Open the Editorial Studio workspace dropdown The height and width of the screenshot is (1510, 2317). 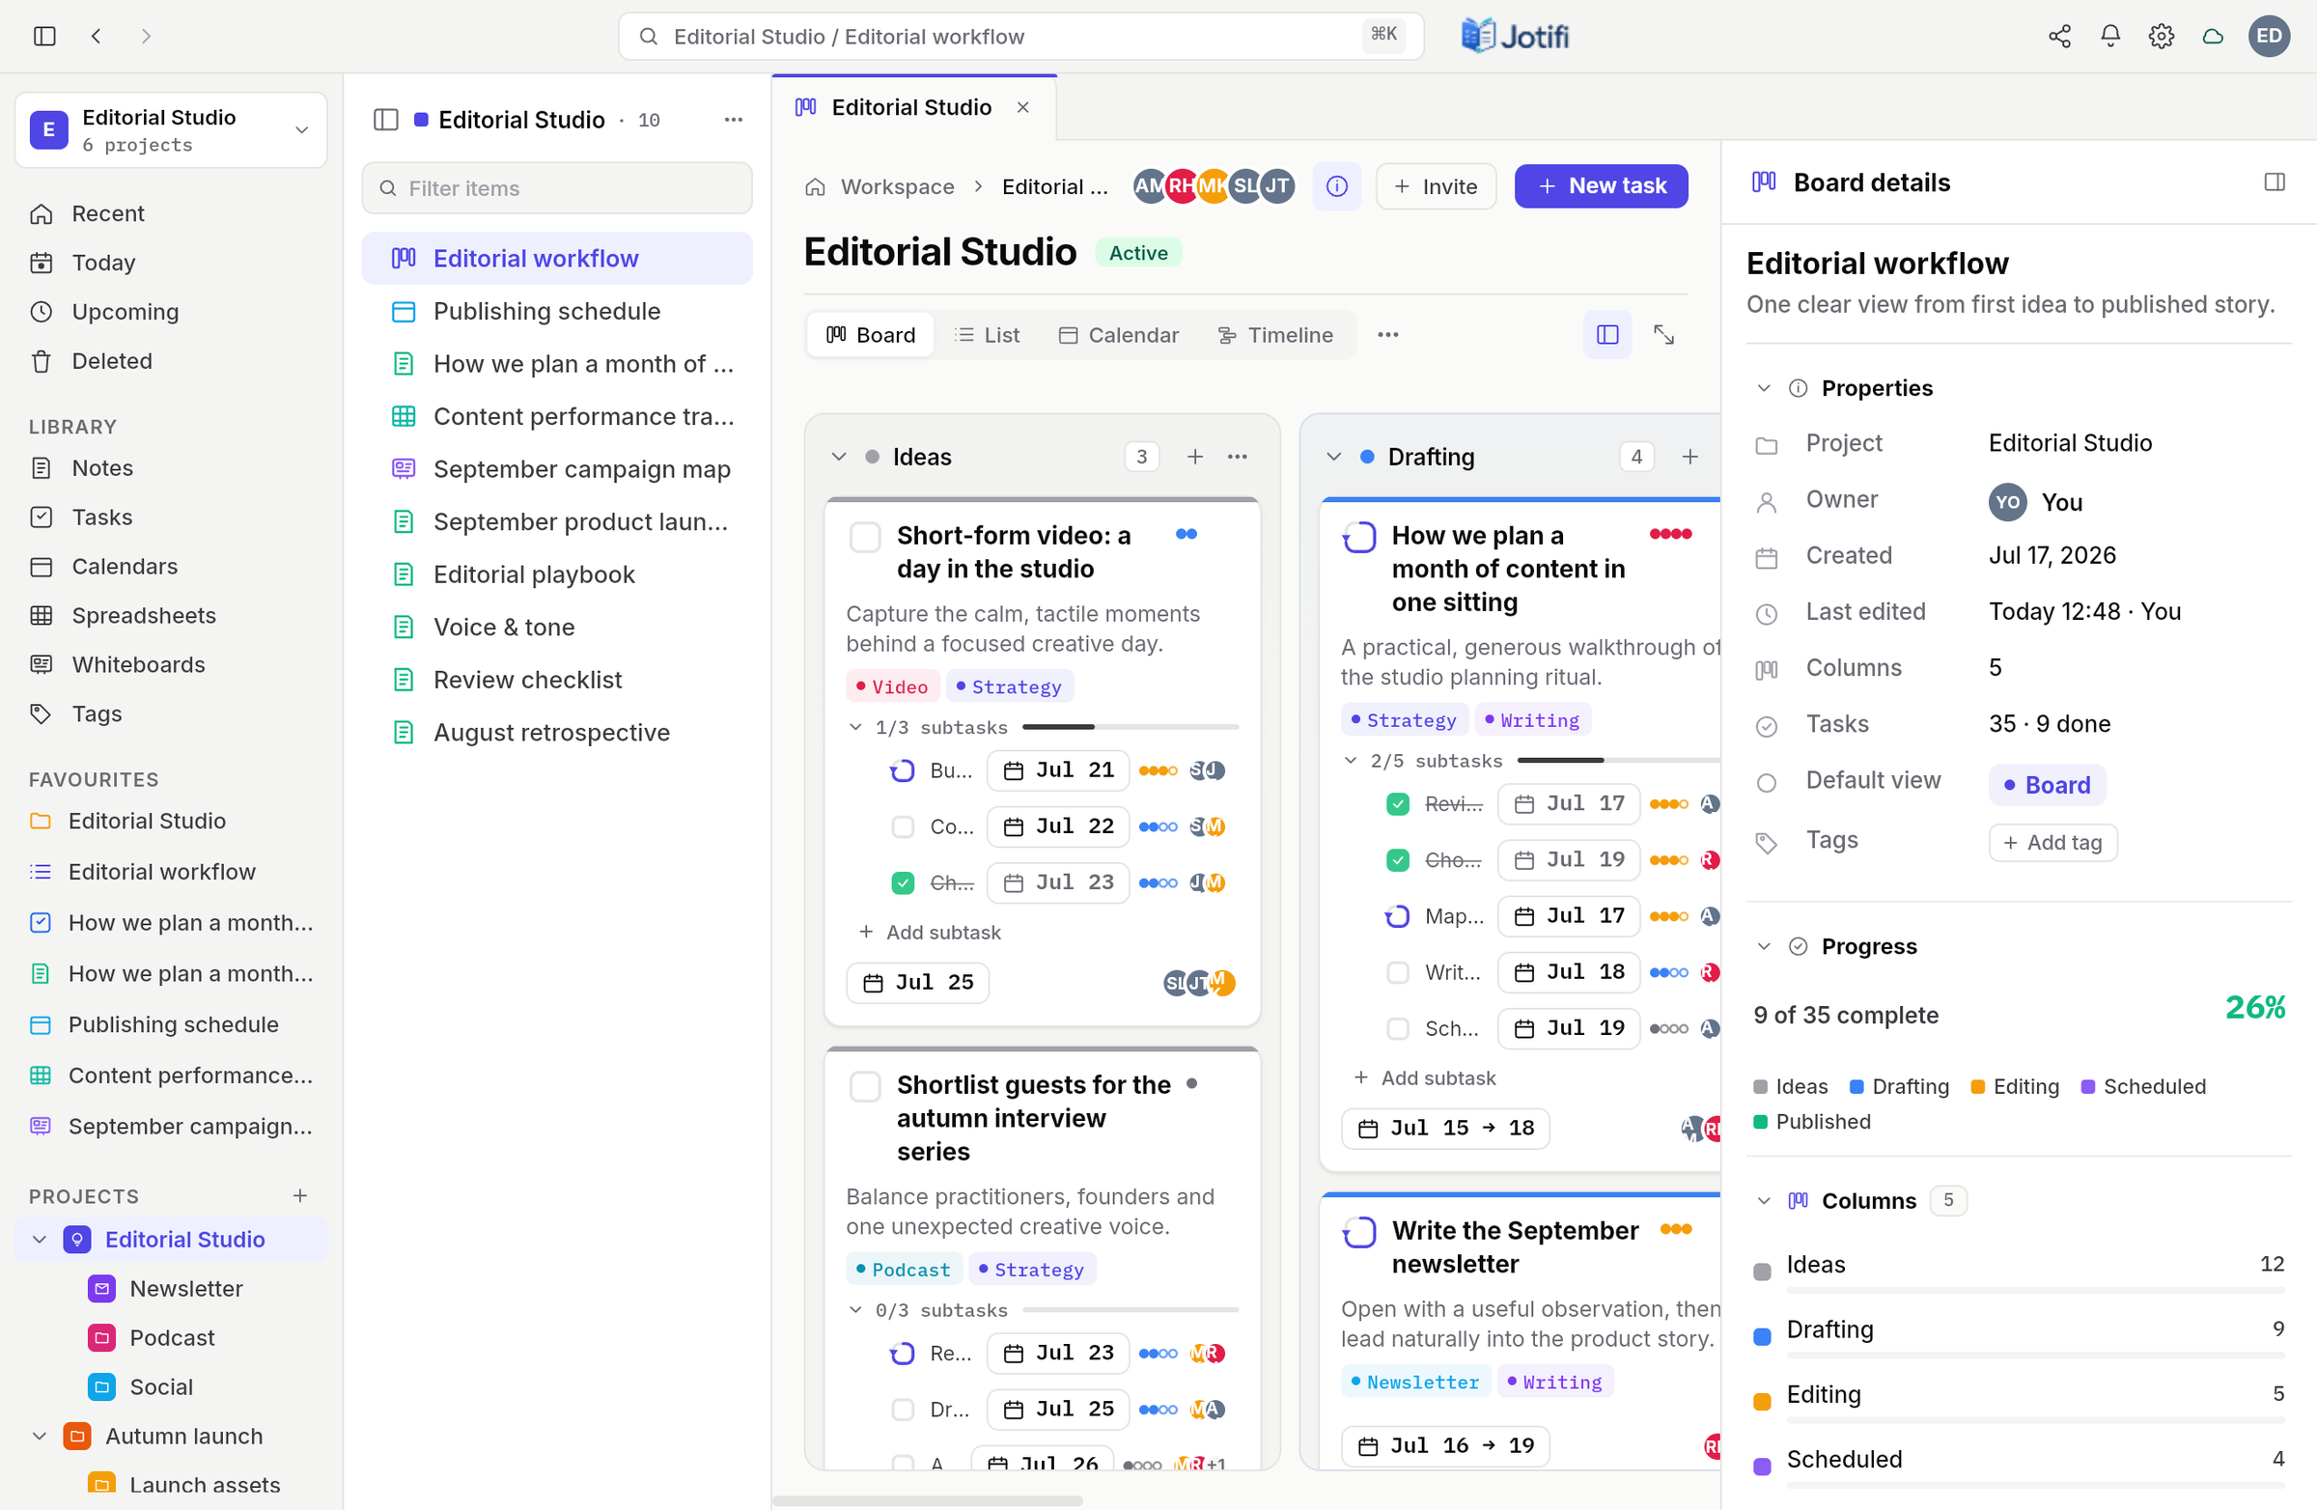pos(171,129)
